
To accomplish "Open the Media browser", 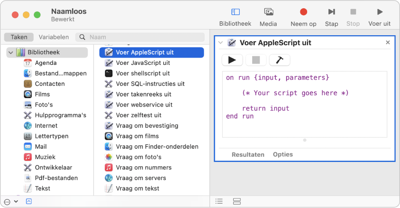I will 269,12.
